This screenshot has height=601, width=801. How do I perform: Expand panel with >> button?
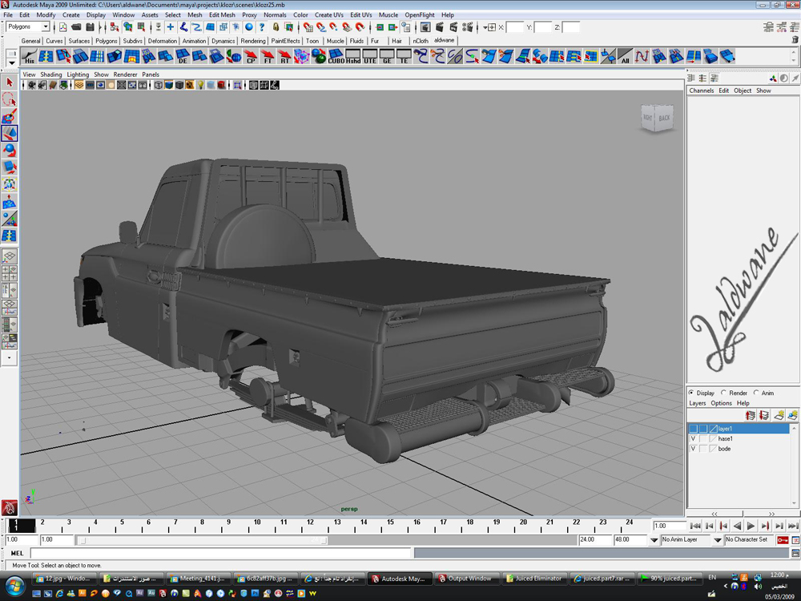pos(771,514)
